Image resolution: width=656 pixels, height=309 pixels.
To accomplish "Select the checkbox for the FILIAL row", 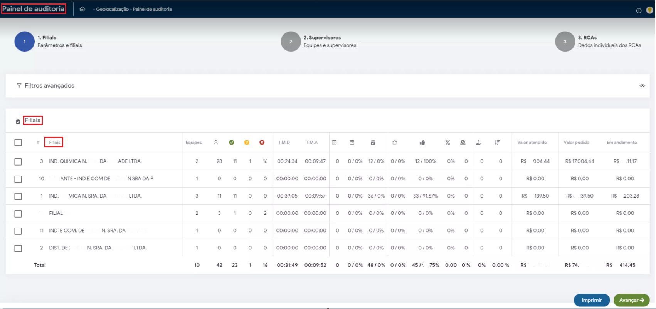I will (x=18, y=214).
